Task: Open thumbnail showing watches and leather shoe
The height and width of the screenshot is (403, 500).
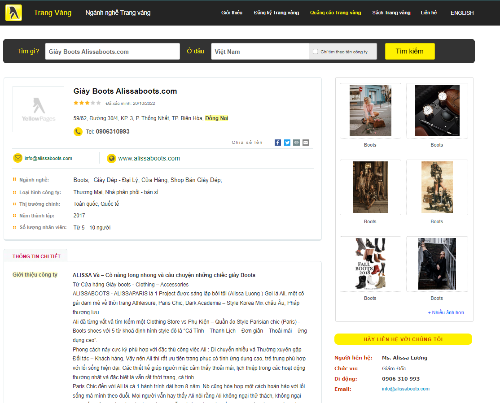Action: coord(437,111)
